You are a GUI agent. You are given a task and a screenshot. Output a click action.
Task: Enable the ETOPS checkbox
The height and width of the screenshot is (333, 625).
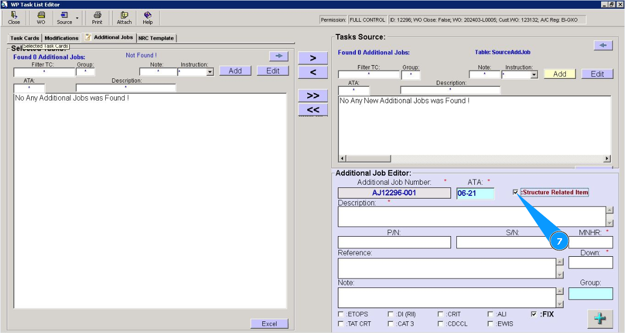point(341,314)
